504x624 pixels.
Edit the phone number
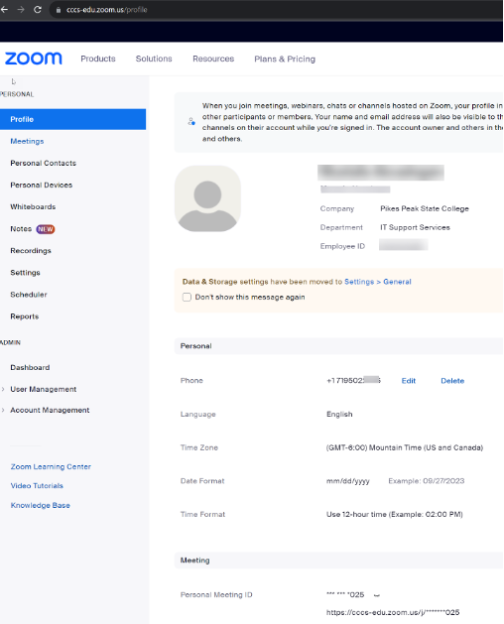click(409, 381)
